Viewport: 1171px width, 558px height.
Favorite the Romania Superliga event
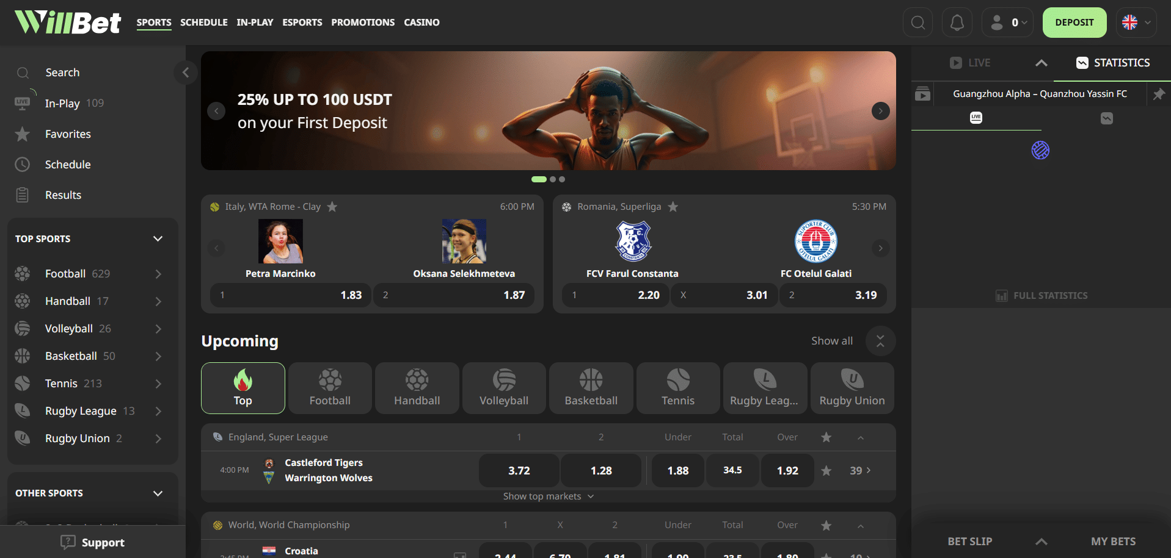(x=673, y=207)
